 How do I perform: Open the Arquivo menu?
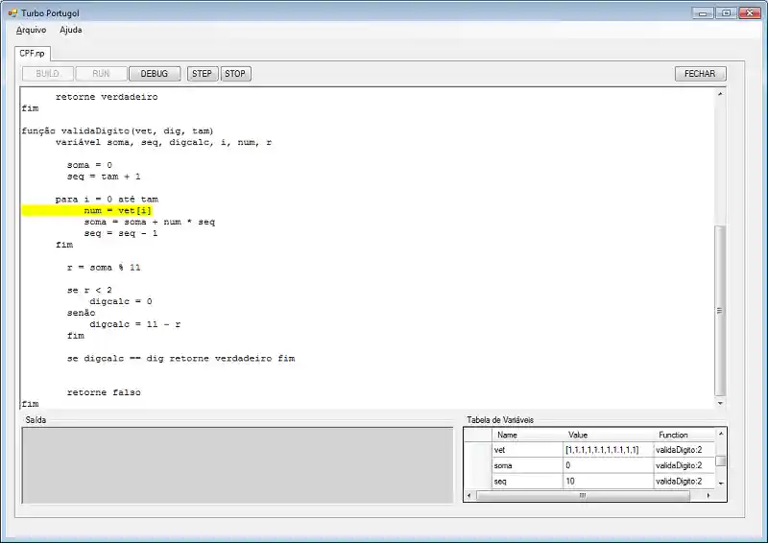coord(31,30)
